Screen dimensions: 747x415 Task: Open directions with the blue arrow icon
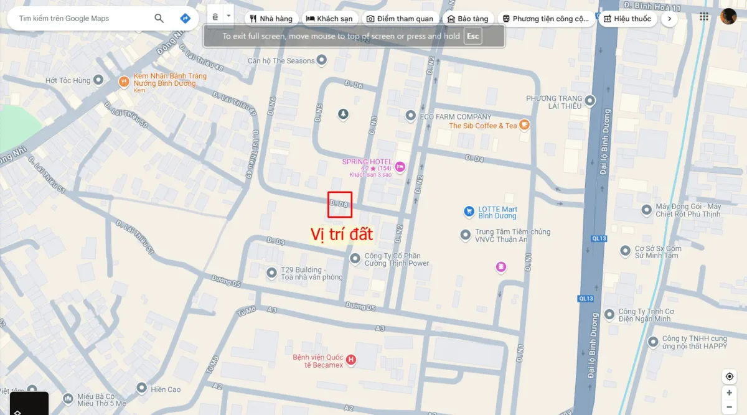pyautogui.click(x=185, y=19)
